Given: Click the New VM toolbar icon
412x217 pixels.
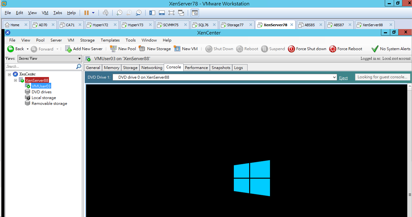Looking at the screenshot, I should pos(177,49).
